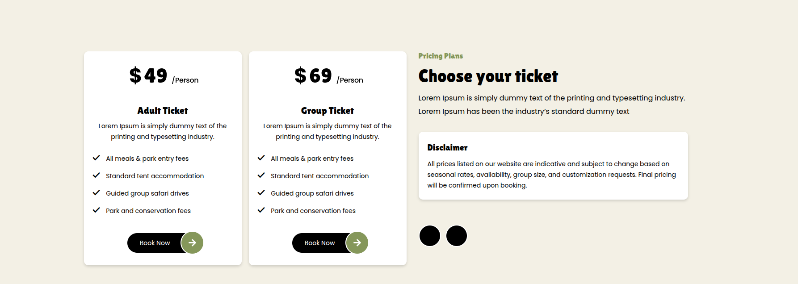
Task: Click the 'Choose your ticket' heading
Action: coord(488,76)
